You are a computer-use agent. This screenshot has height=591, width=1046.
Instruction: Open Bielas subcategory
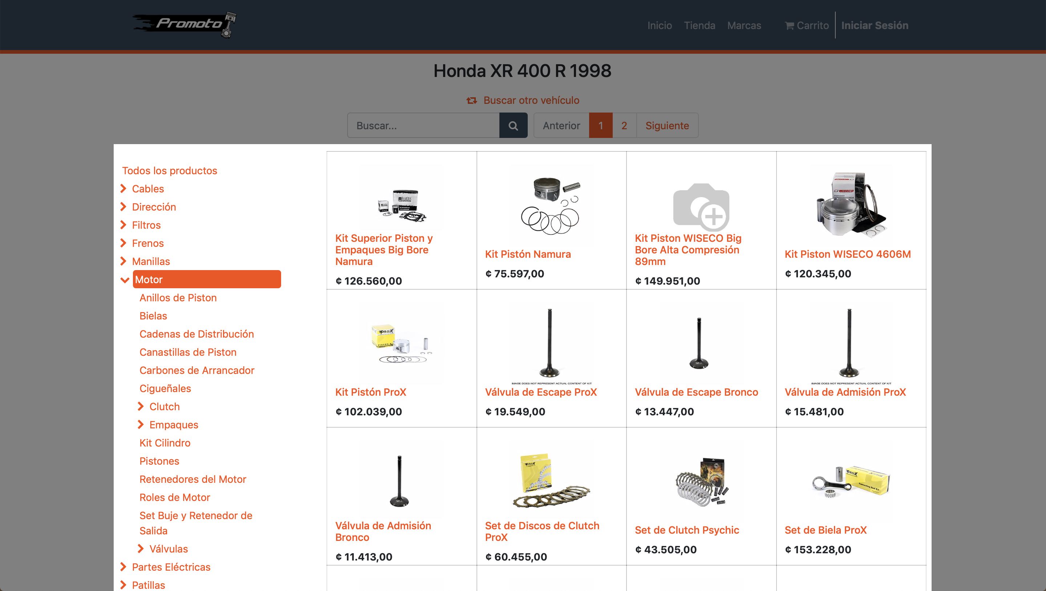(x=153, y=316)
